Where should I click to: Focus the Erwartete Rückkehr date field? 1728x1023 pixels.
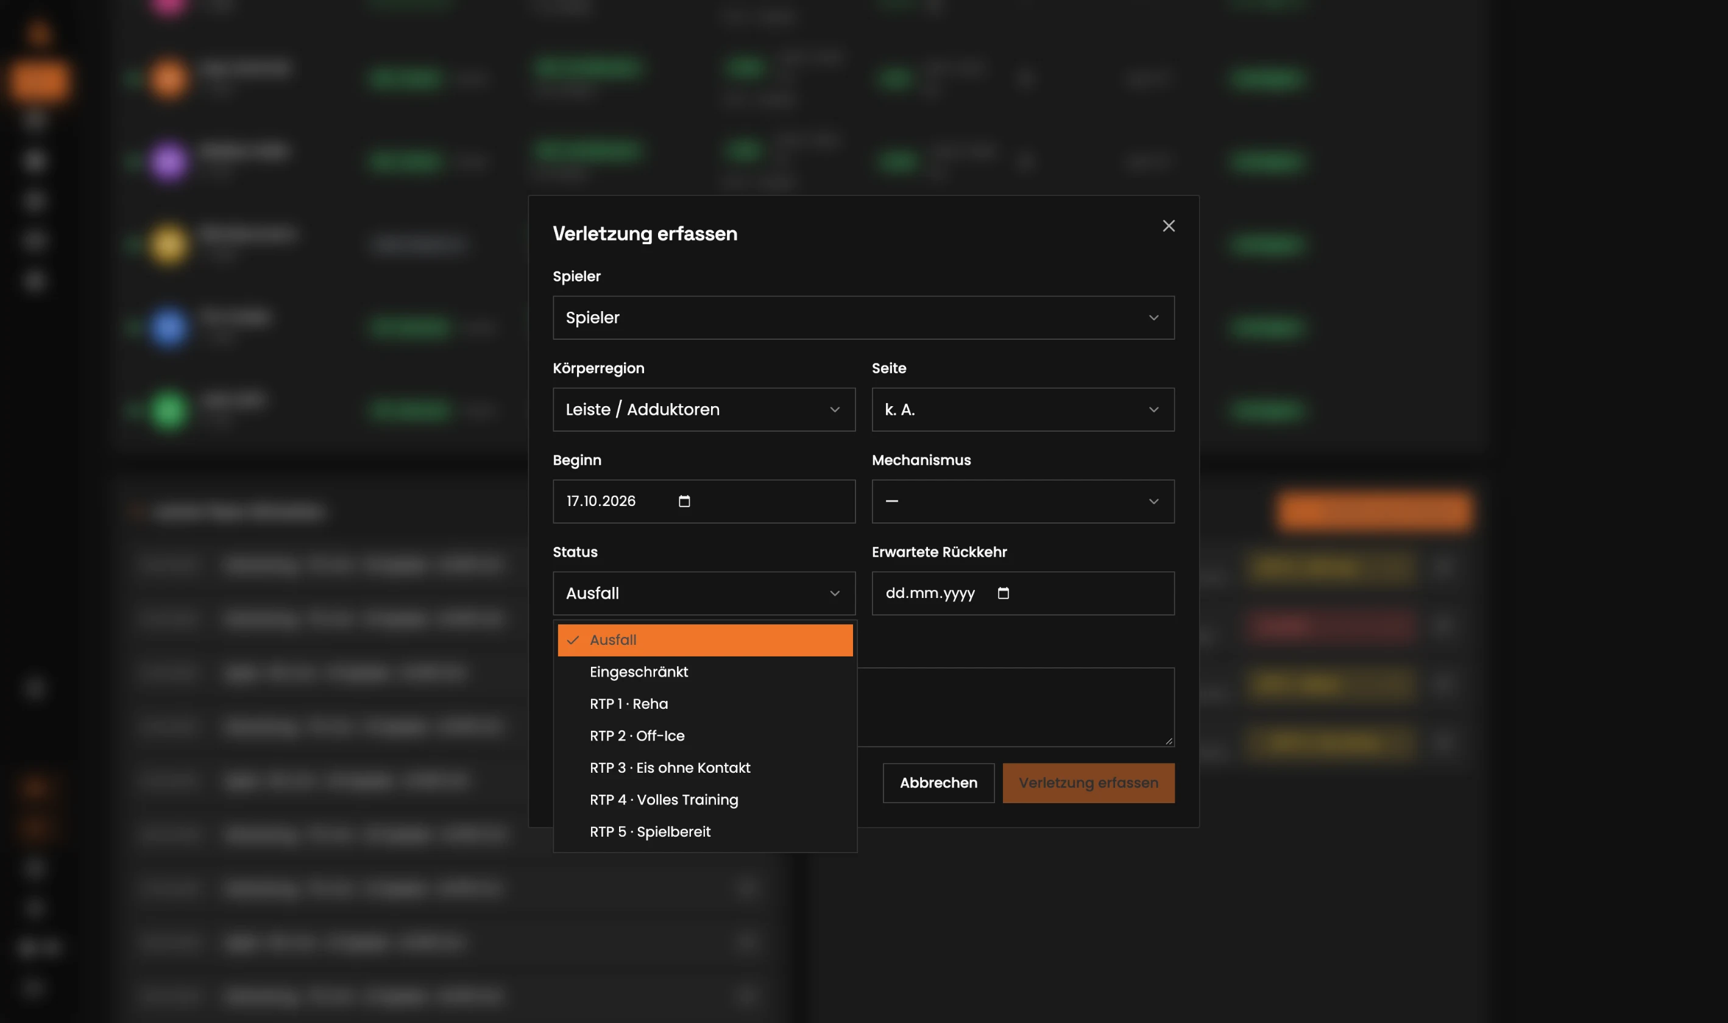click(1022, 594)
